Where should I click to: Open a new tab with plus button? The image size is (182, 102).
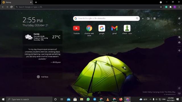[36, 2]
